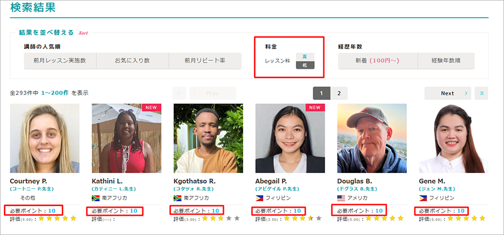The height and width of the screenshot is (235, 504).
Task: Sort lesson fee by 低 (low)
Action: (305, 65)
